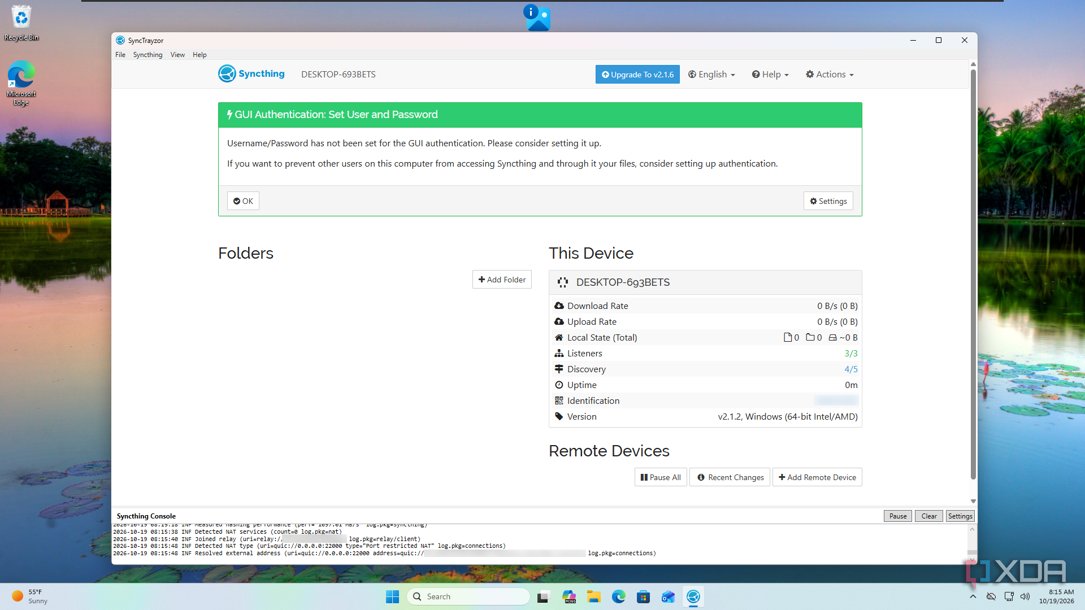Open Recent Changes
The height and width of the screenshot is (610, 1085).
pos(730,477)
